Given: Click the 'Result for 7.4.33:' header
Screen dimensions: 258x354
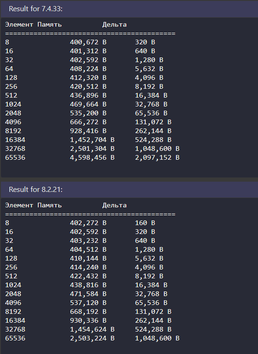Looking at the screenshot, I should [35, 9].
